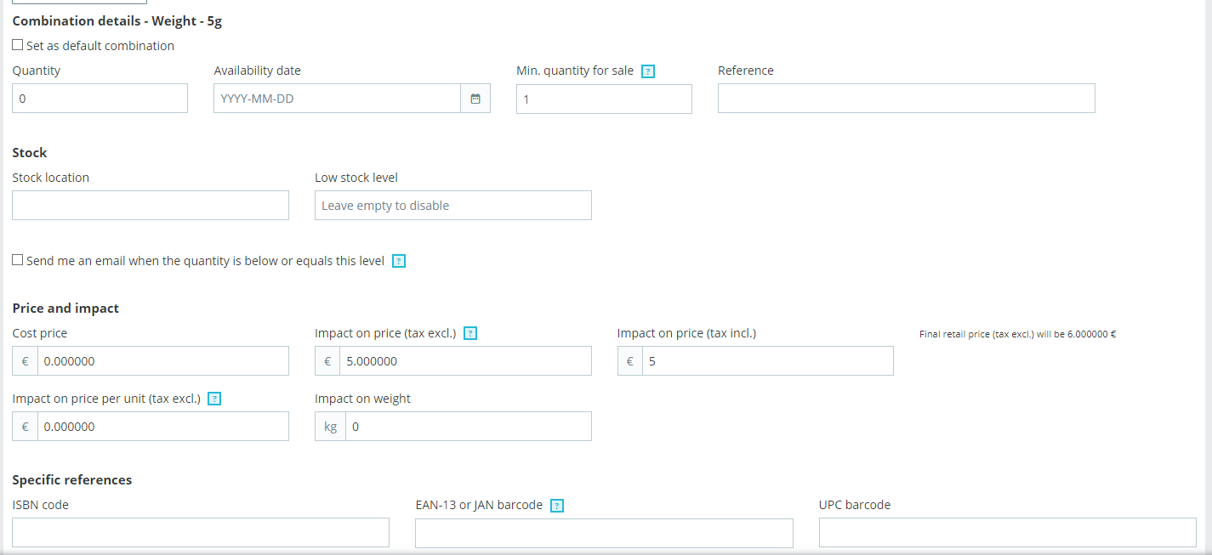Select the ISBN code field
1212x555 pixels.
pyautogui.click(x=201, y=533)
